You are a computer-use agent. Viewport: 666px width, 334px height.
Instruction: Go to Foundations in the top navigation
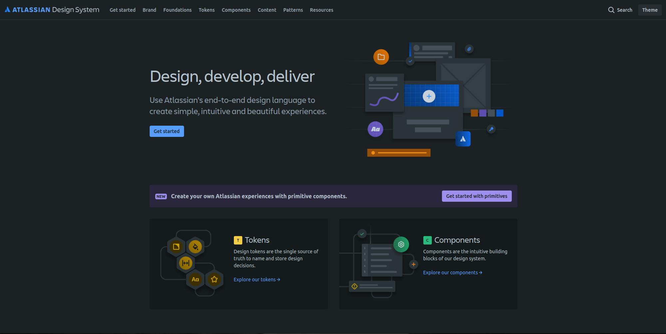pos(177,10)
